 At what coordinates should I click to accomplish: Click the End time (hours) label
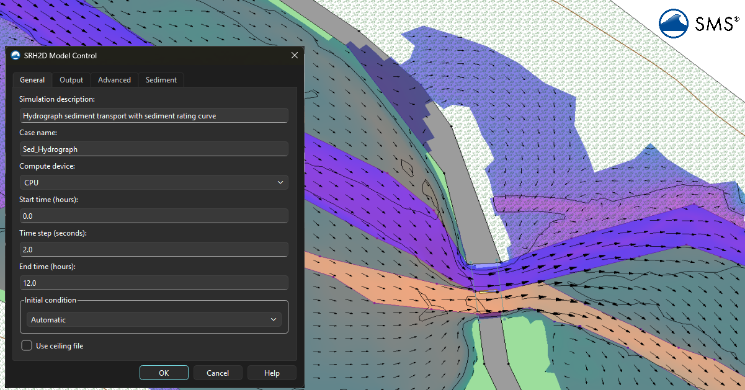[47, 267]
